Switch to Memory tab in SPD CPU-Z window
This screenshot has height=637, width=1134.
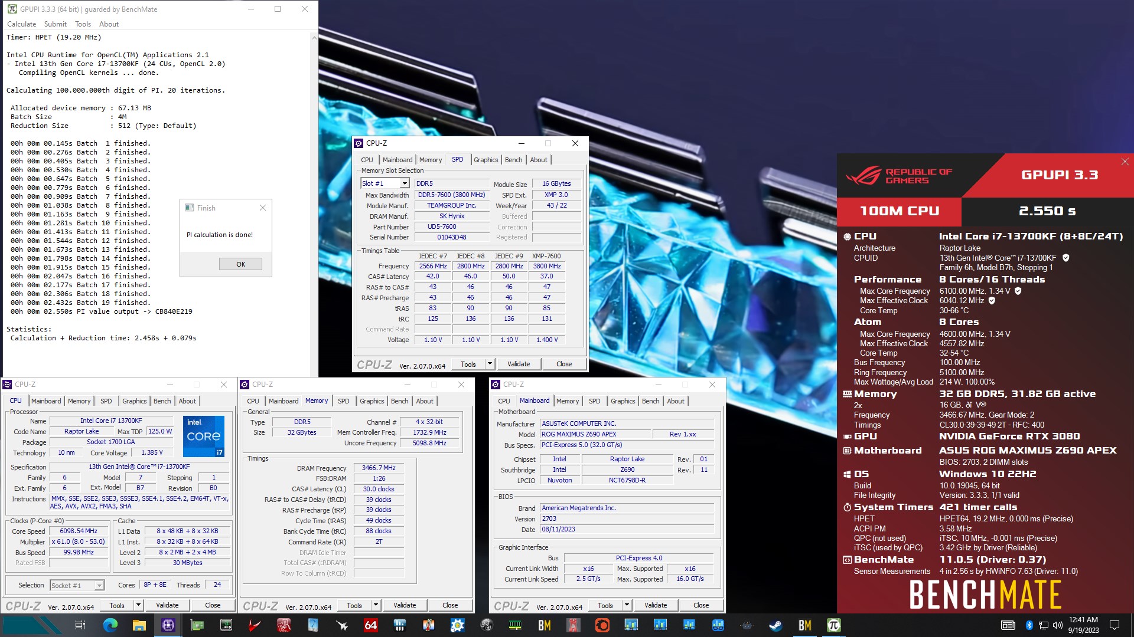click(x=431, y=160)
